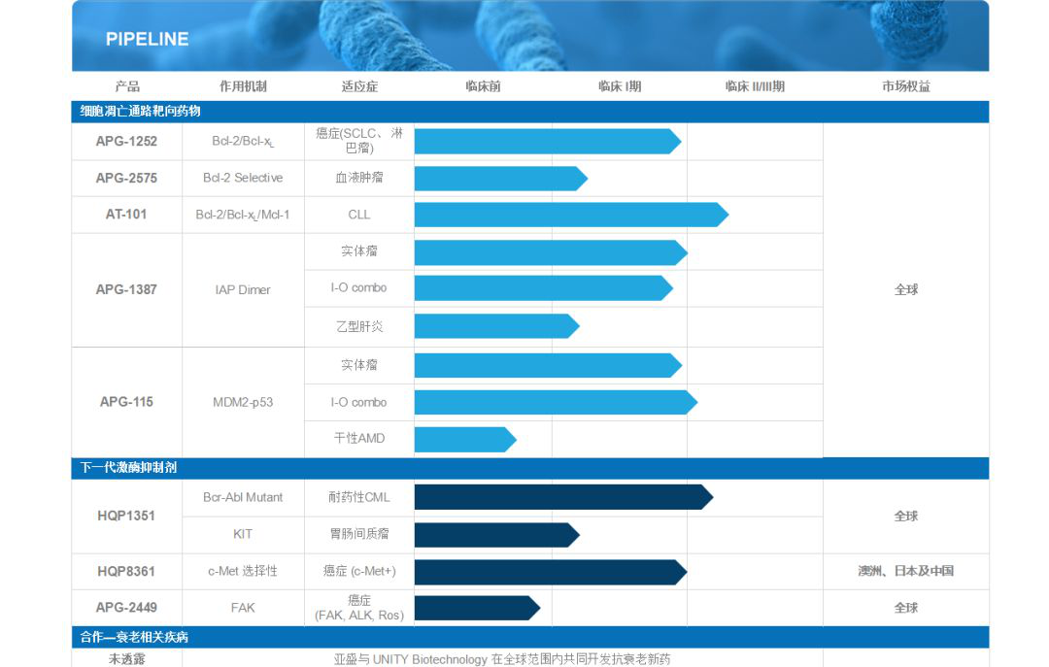The height and width of the screenshot is (667, 1049).
Task: Click the 乙型肝炎 indication cell
Action: (x=359, y=326)
